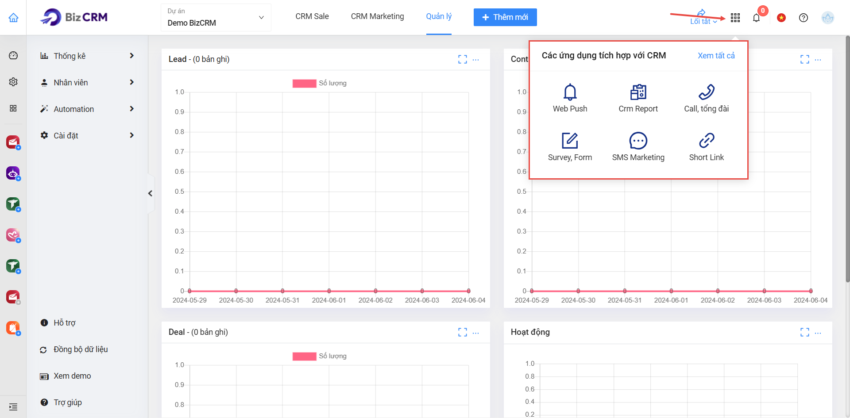This screenshot has width=850, height=418.
Task: Open the orange shopping bag app icon
Action: [13, 328]
